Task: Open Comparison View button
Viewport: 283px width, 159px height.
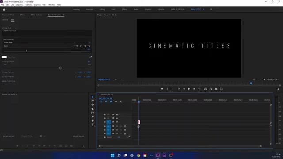Action: click(x=221, y=89)
